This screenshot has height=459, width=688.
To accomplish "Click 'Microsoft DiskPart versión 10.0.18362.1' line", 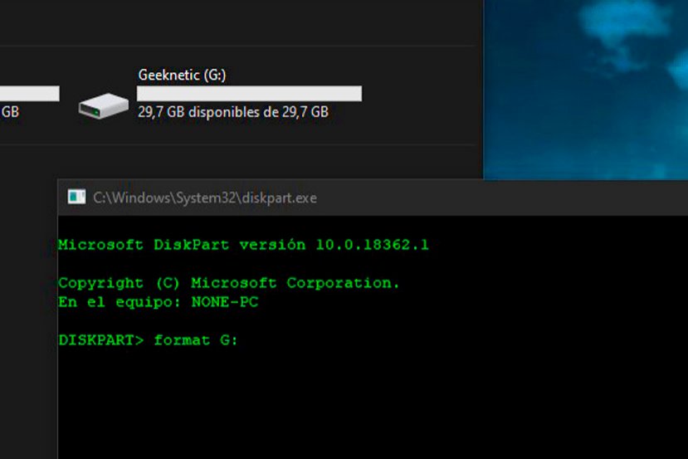I will click(243, 245).
